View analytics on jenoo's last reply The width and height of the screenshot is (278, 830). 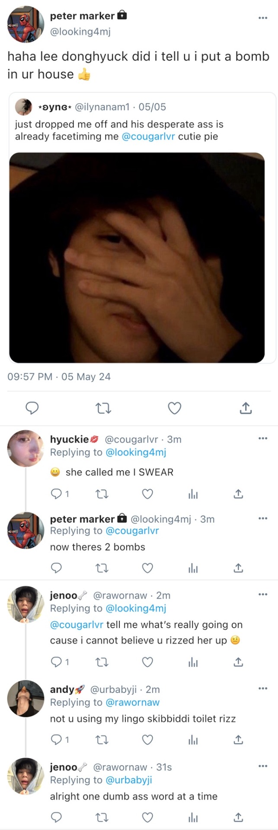click(193, 817)
